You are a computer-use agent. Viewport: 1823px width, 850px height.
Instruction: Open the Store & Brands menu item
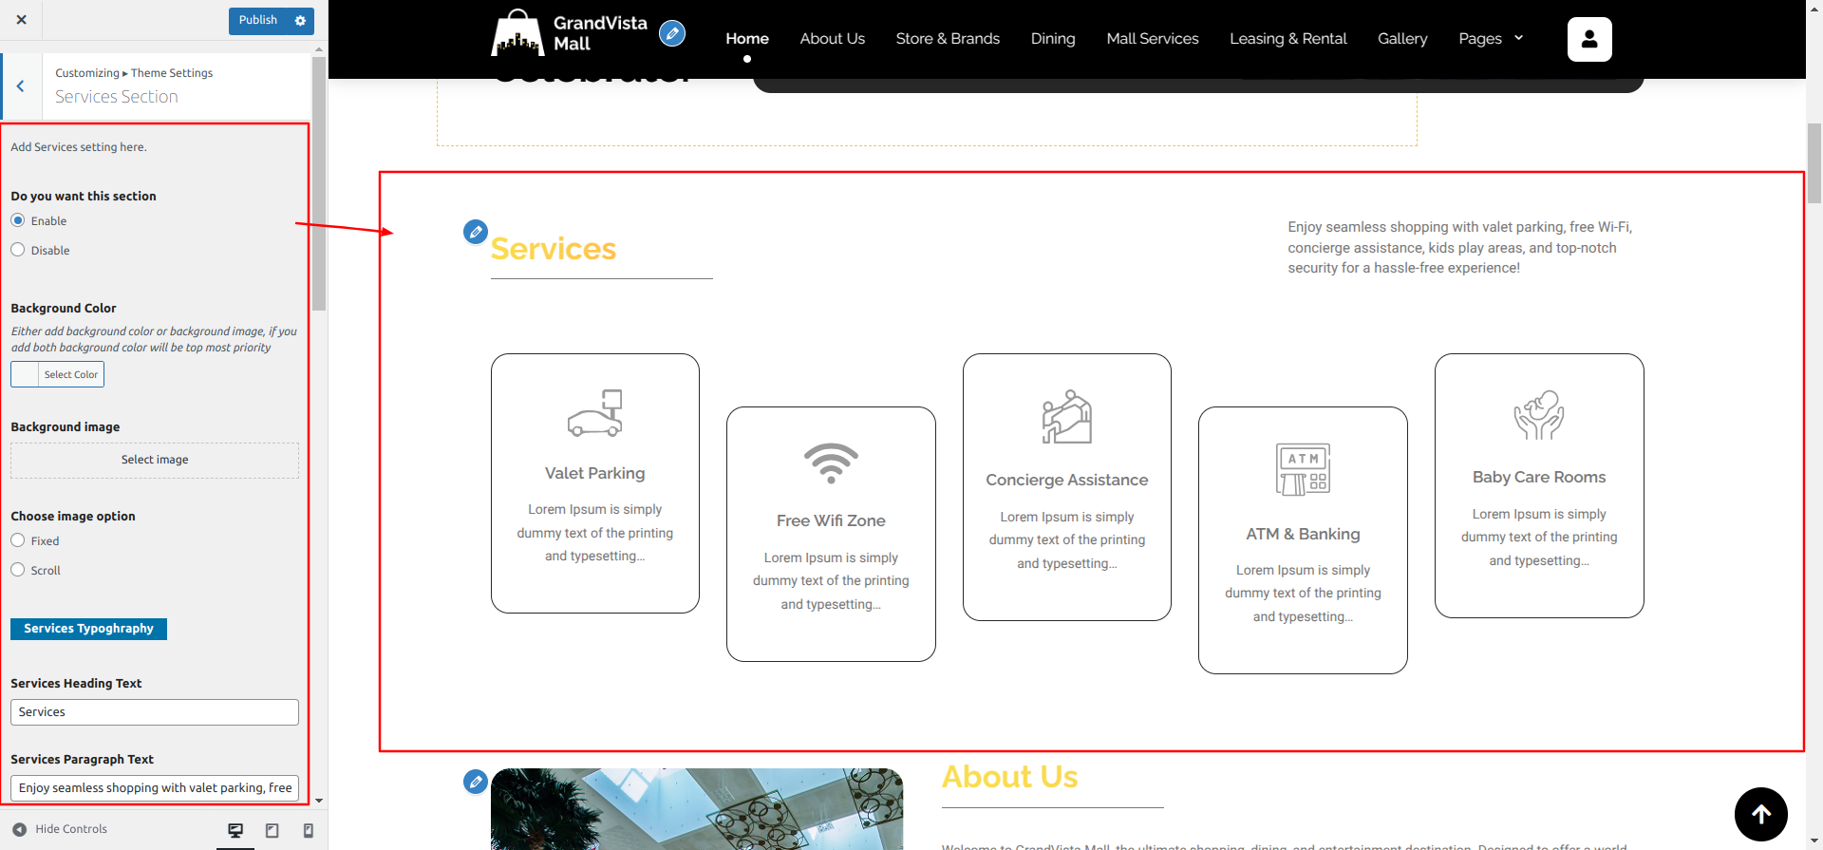click(x=947, y=39)
